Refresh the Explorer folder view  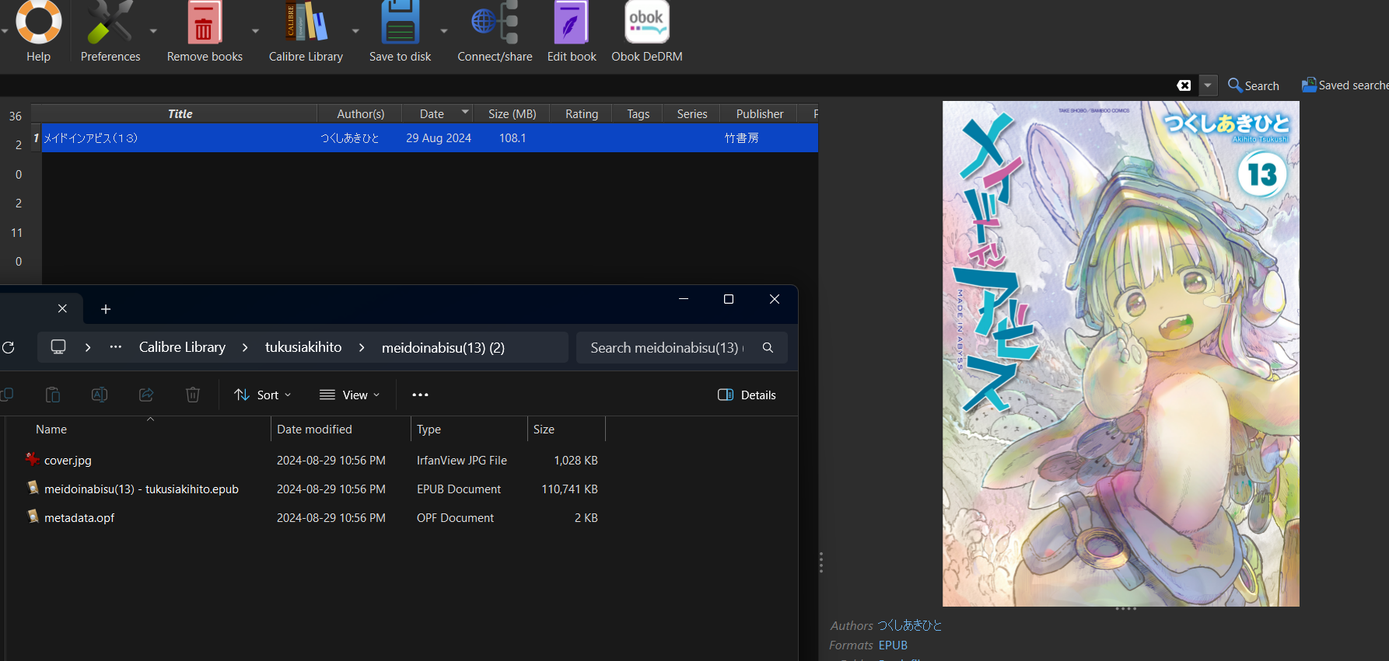pos(9,347)
